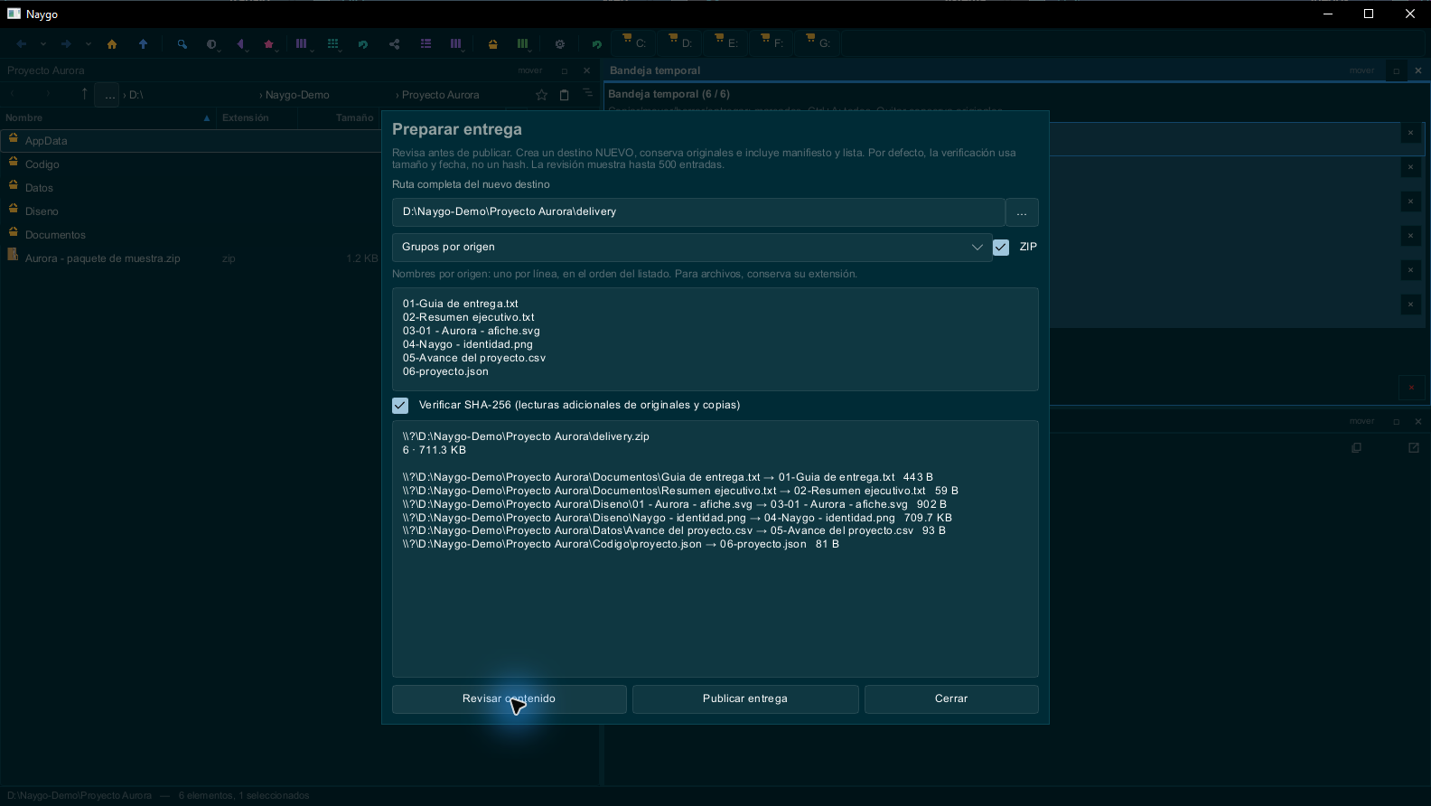Open the orange basket tray icon
The width and height of the screenshot is (1431, 806).
coord(492,43)
